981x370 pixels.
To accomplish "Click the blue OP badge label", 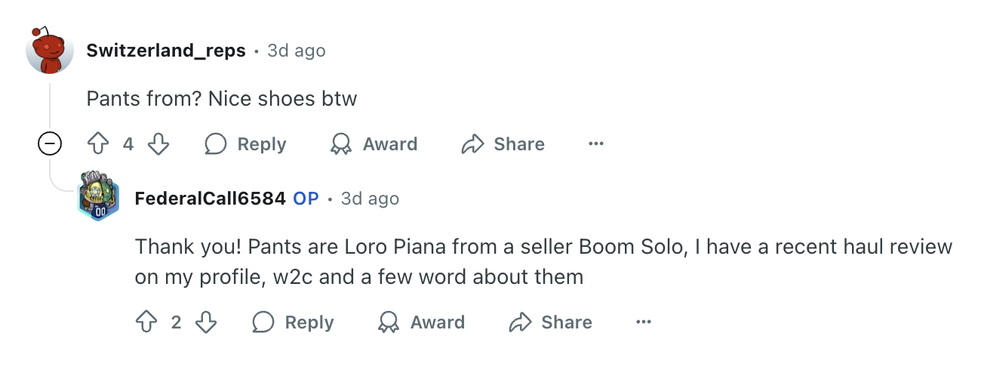I will pos(306,199).
